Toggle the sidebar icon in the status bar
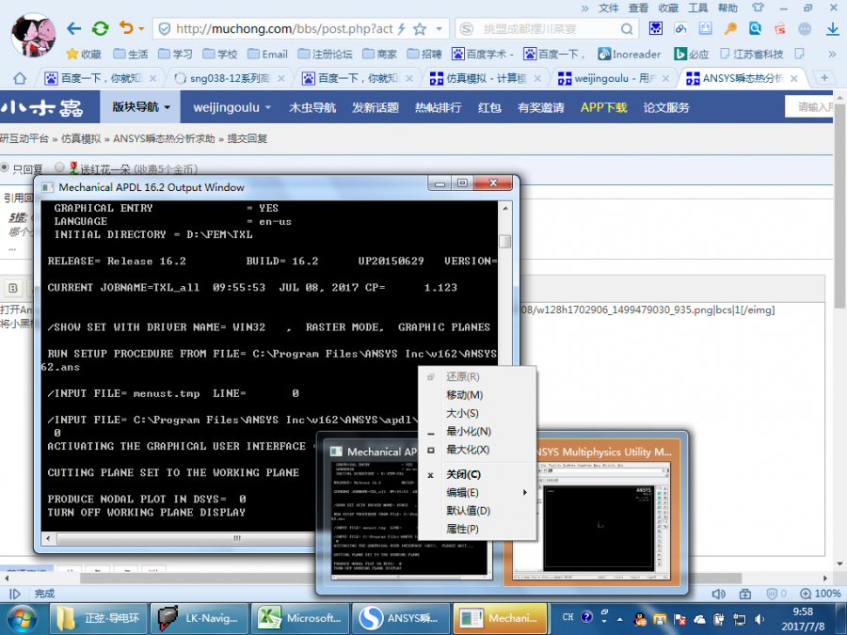 point(15,594)
